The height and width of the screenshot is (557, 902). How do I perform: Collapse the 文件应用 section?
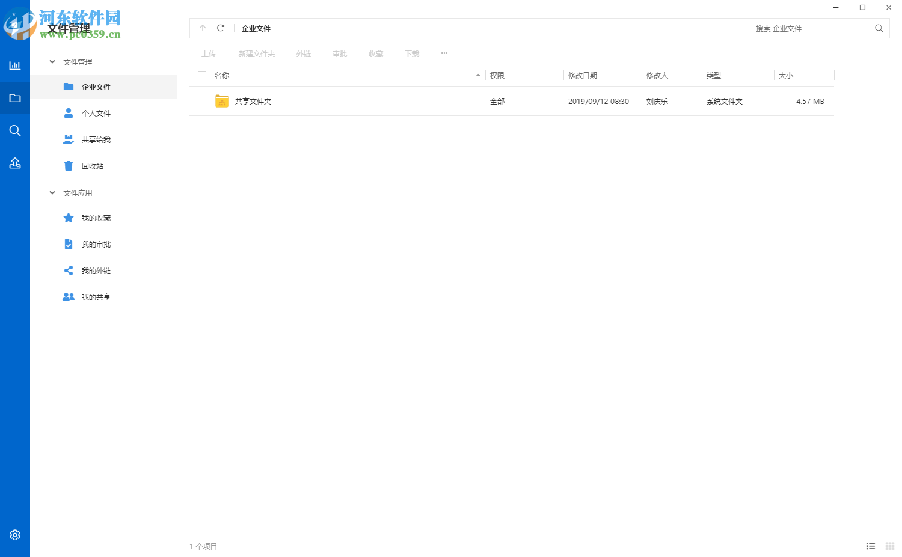pos(52,193)
